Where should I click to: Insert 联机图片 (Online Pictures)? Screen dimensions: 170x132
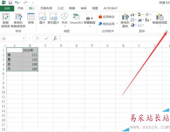point(53,18)
